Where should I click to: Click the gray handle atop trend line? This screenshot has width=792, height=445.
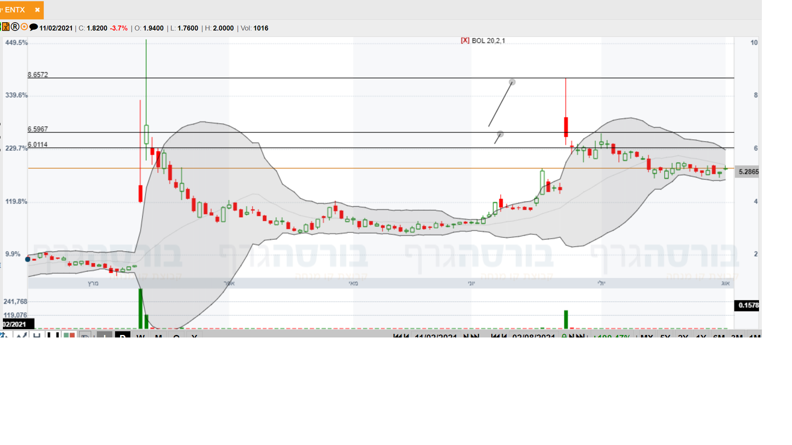(x=512, y=82)
